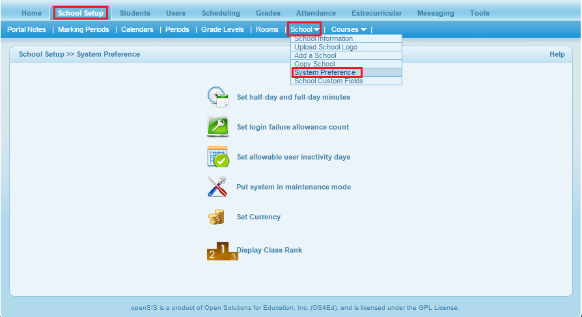Open Portal Notes submenu item

(26, 29)
